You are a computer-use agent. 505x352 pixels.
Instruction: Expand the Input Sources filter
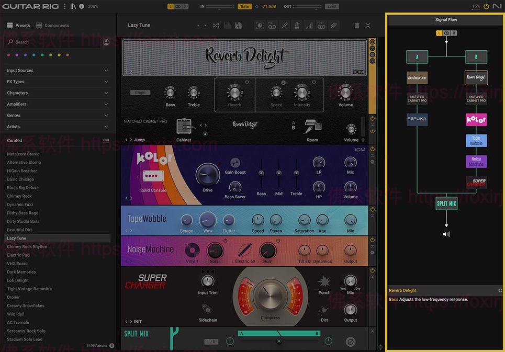point(58,71)
